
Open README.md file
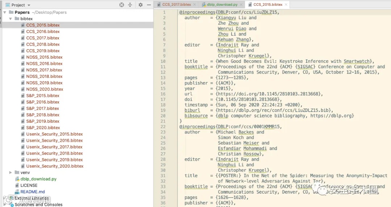tap(33, 192)
